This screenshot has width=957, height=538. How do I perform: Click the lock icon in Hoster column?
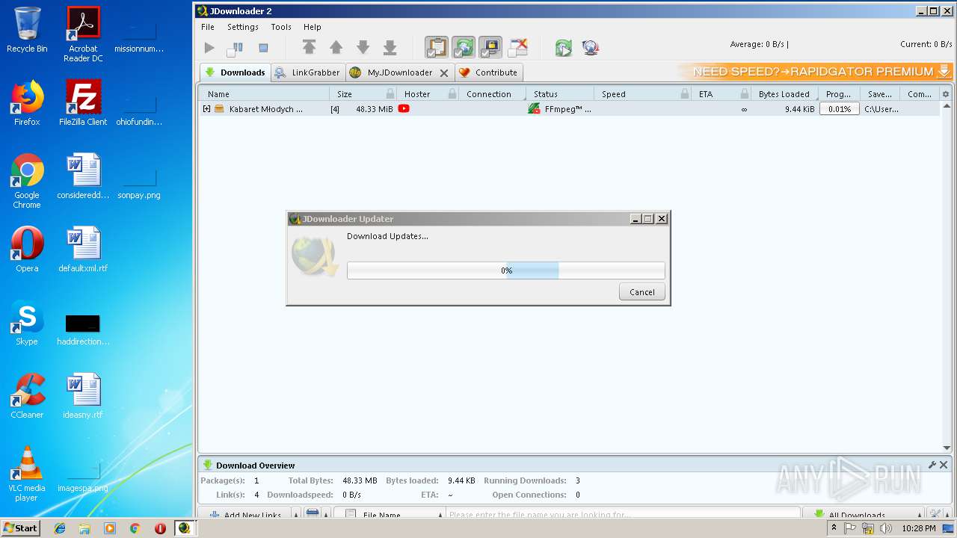point(452,94)
